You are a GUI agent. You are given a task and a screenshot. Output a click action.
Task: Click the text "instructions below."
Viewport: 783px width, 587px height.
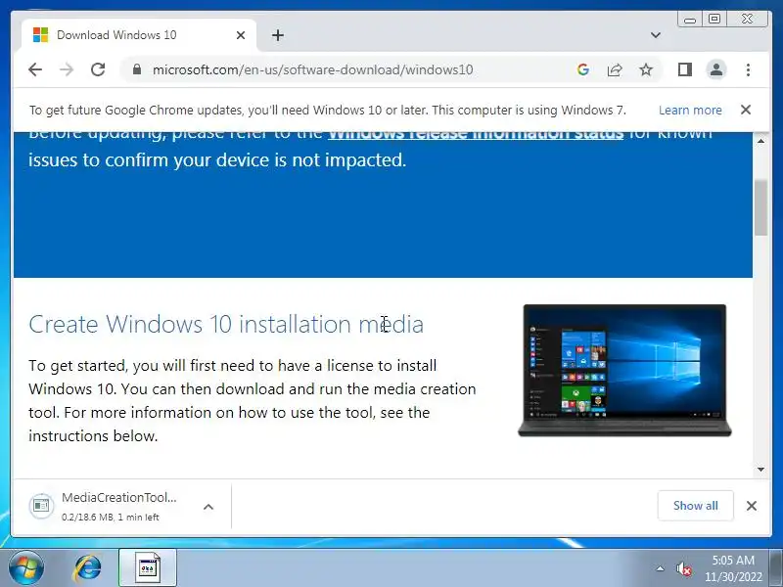93,436
